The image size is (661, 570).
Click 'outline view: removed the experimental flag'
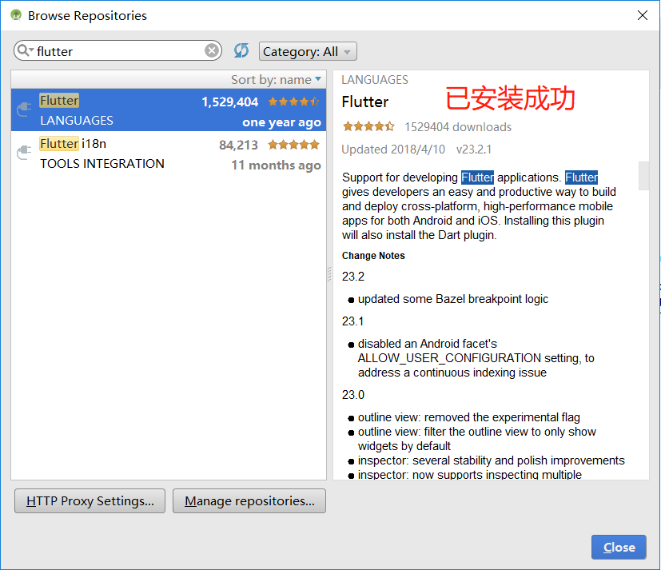(468, 417)
